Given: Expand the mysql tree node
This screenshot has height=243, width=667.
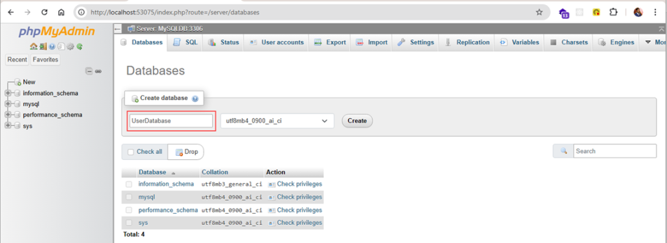Looking at the screenshot, I should (x=7, y=104).
